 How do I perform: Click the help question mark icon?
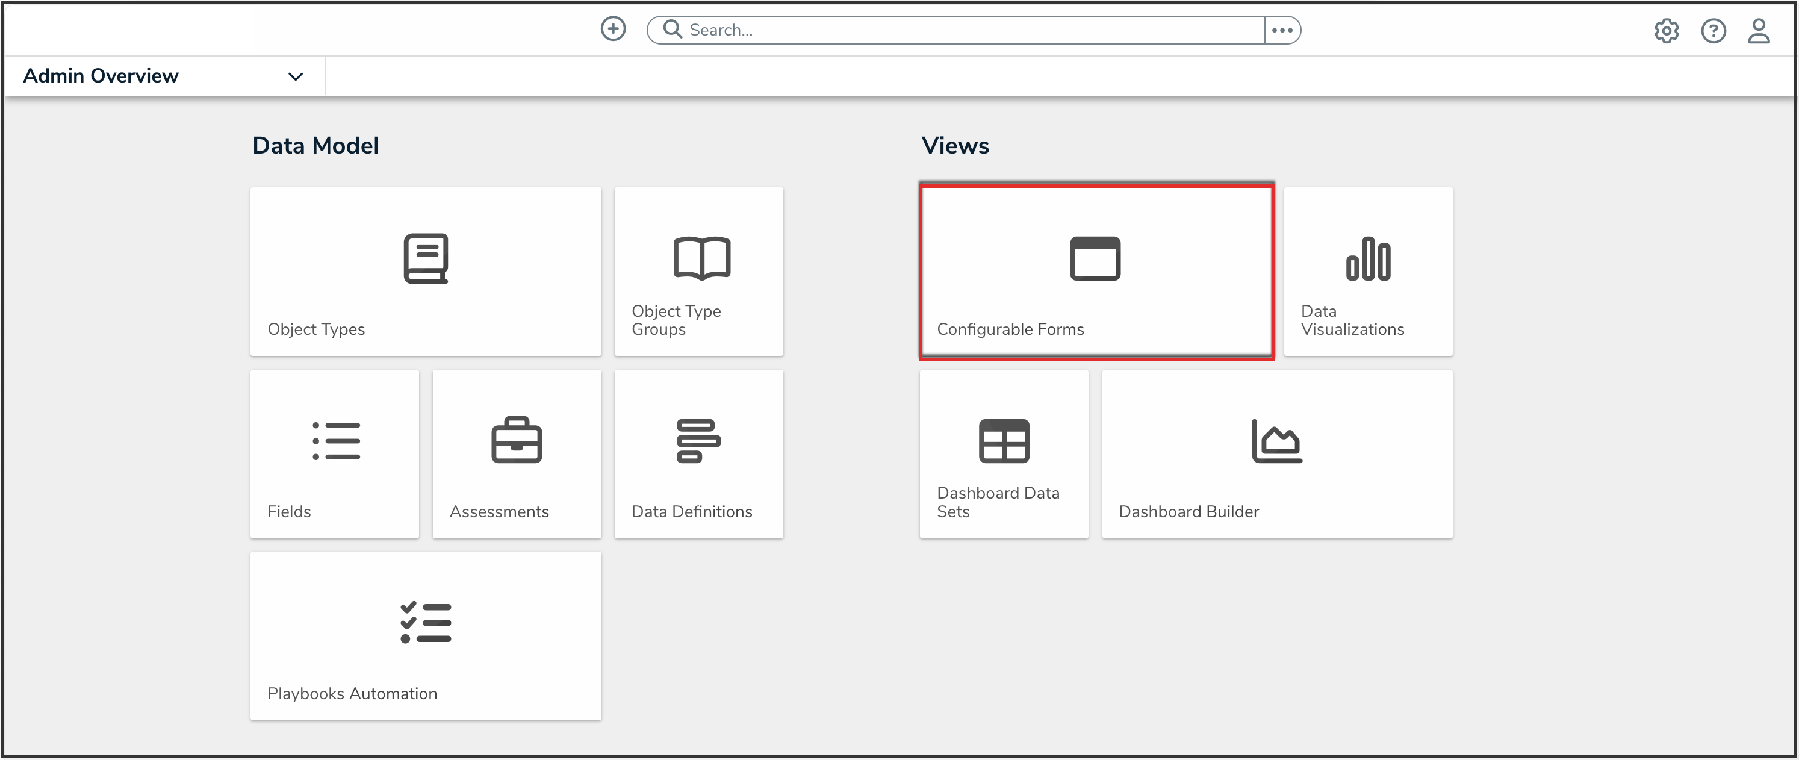coord(1714,30)
